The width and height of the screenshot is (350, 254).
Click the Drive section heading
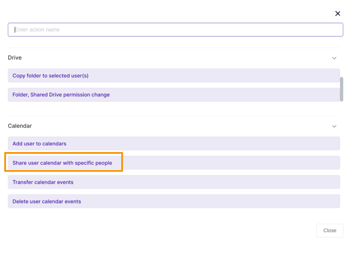15,58
